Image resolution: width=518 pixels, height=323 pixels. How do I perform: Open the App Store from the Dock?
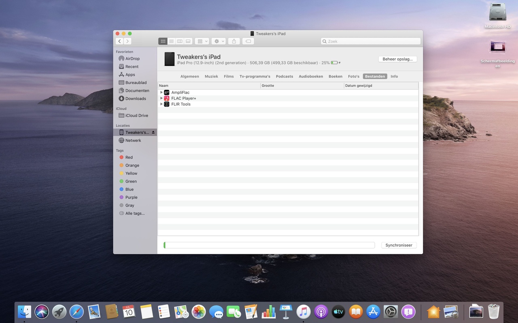(373, 312)
